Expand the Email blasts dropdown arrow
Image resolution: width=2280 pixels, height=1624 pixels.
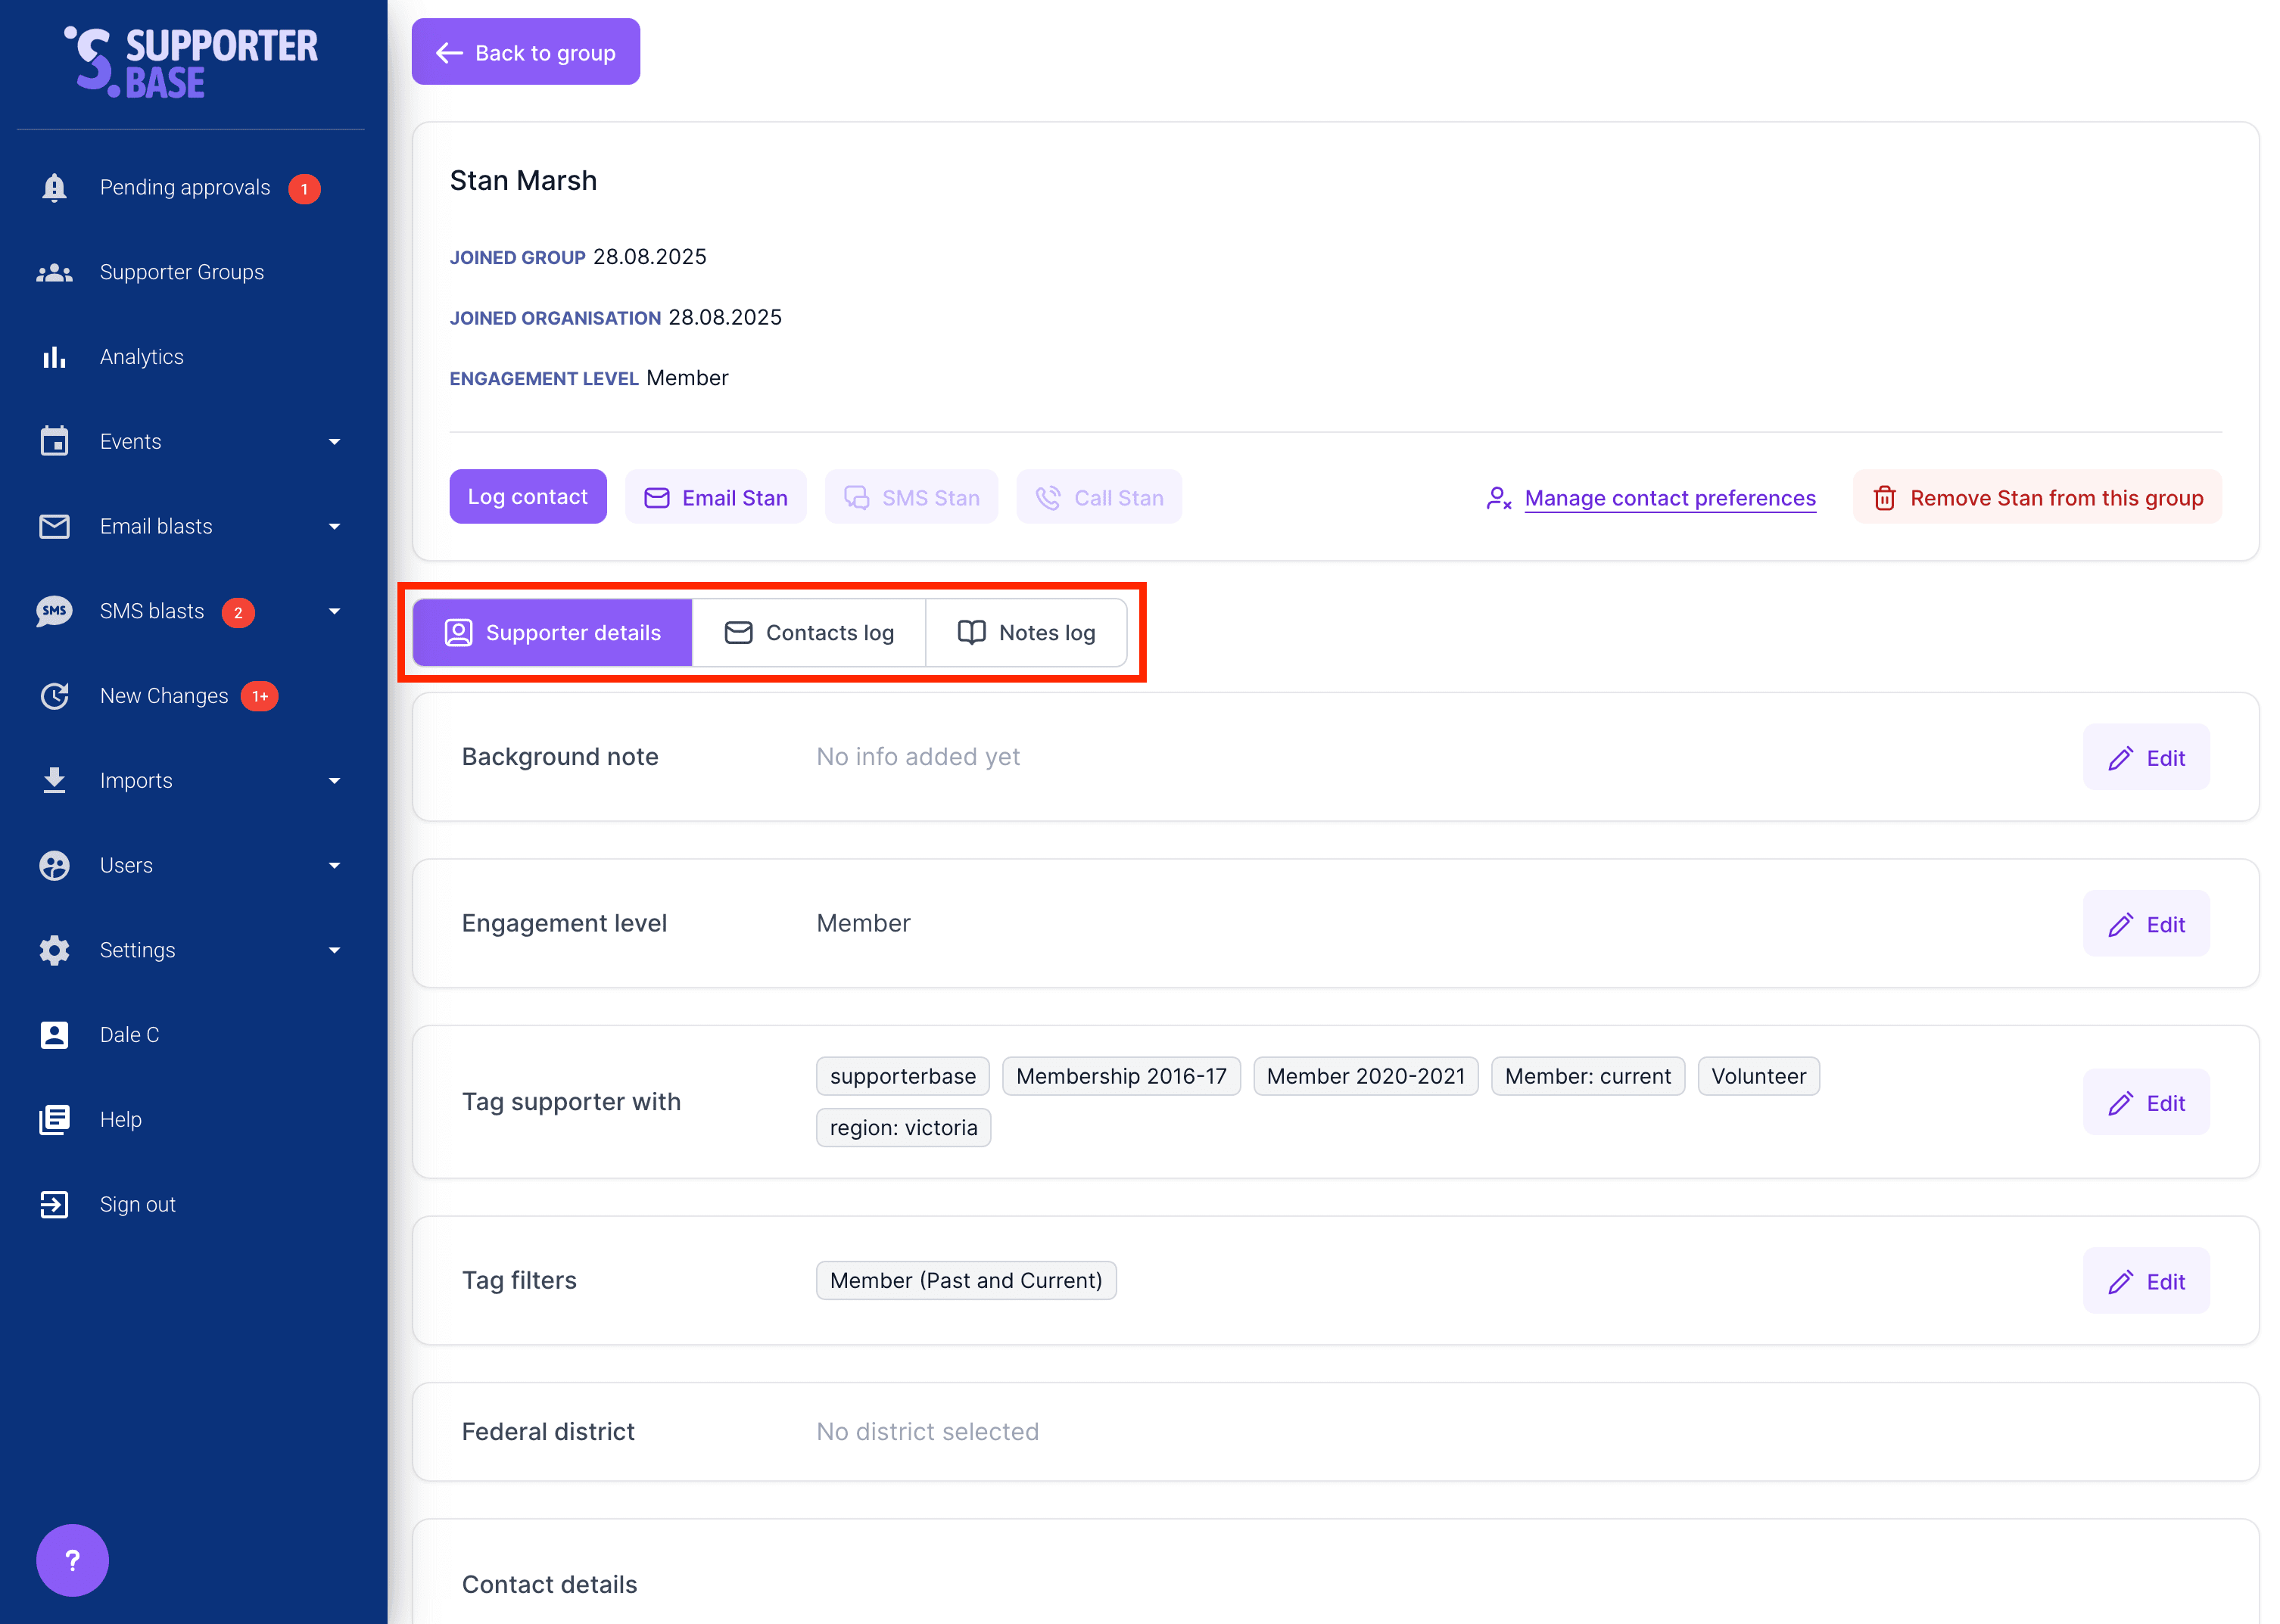click(x=334, y=526)
